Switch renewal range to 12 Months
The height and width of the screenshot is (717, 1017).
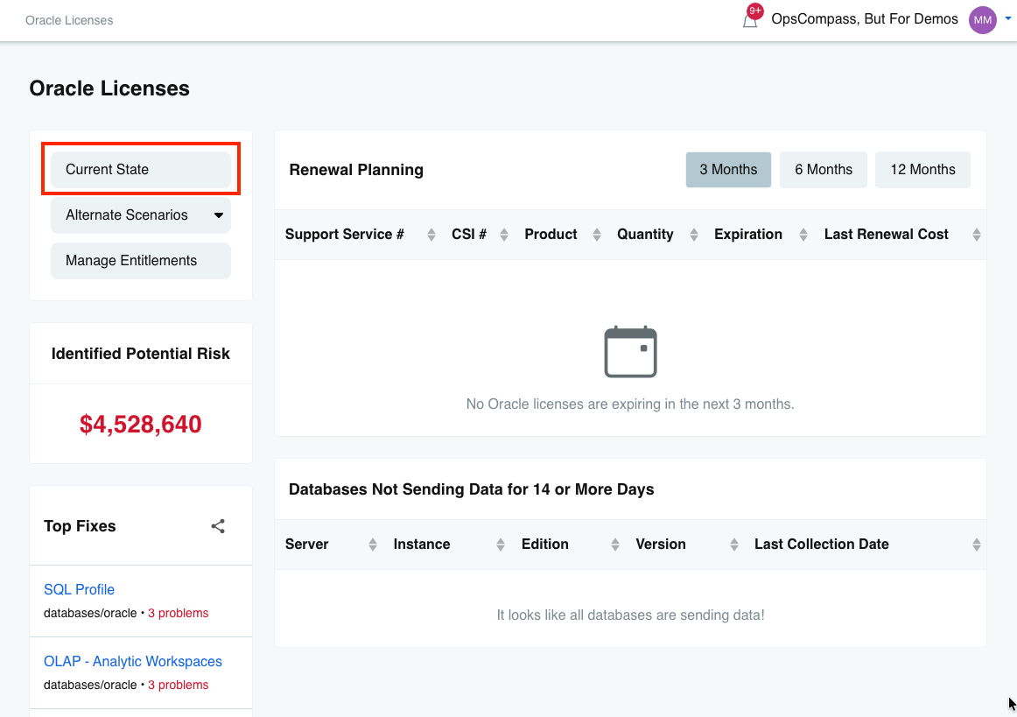pyautogui.click(x=922, y=170)
